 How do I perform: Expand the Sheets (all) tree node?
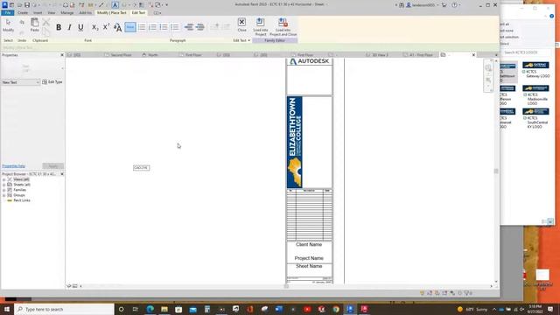[3, 185]
